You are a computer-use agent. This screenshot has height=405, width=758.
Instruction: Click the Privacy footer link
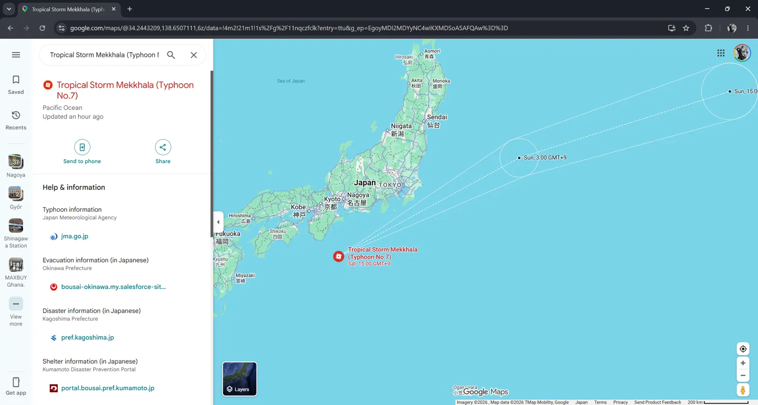620,402
